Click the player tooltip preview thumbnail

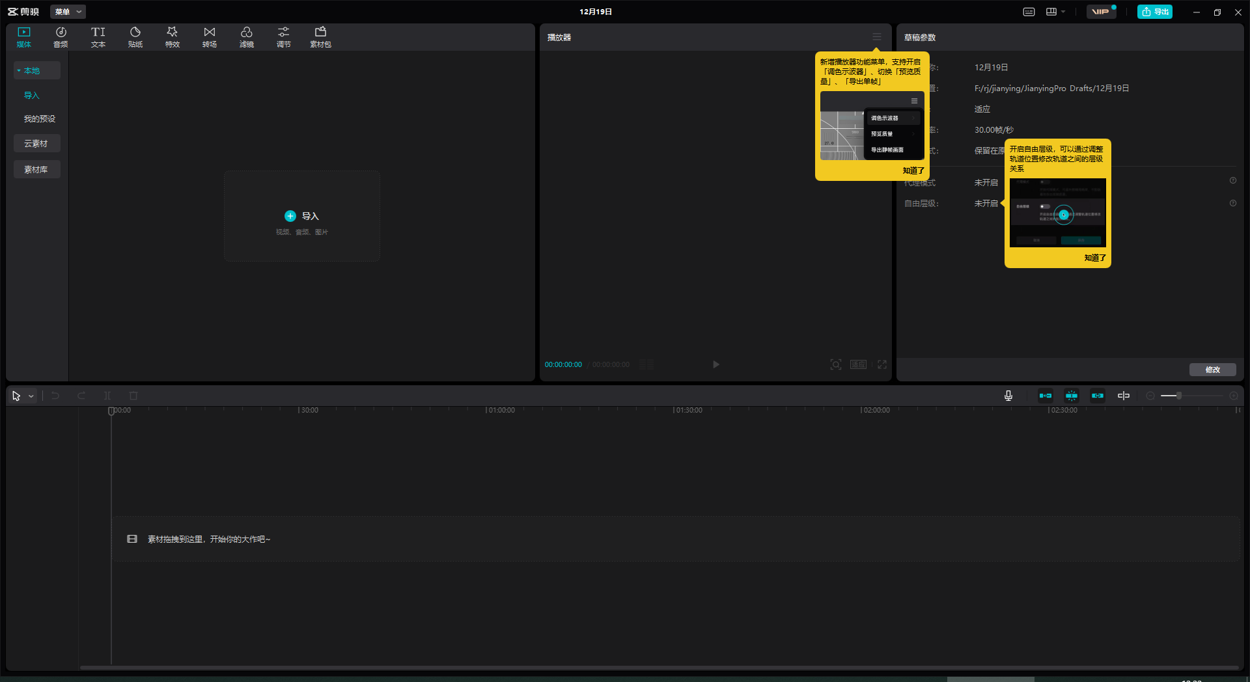click(x=872, y=126)
